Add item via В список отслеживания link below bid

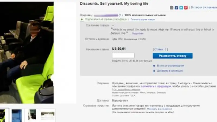171,66
